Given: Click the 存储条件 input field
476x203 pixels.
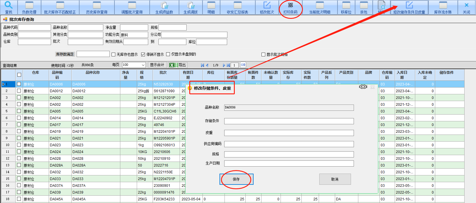Looking at the screenshot, I should point(289,121).
